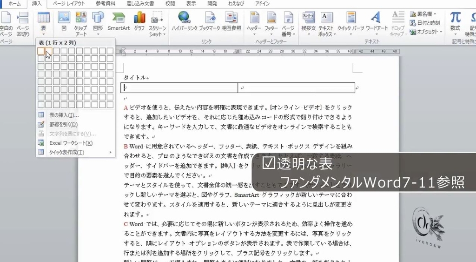Switch to ホーム tab
The width and height of the screenshot is (476, 262).
[14, 4]
